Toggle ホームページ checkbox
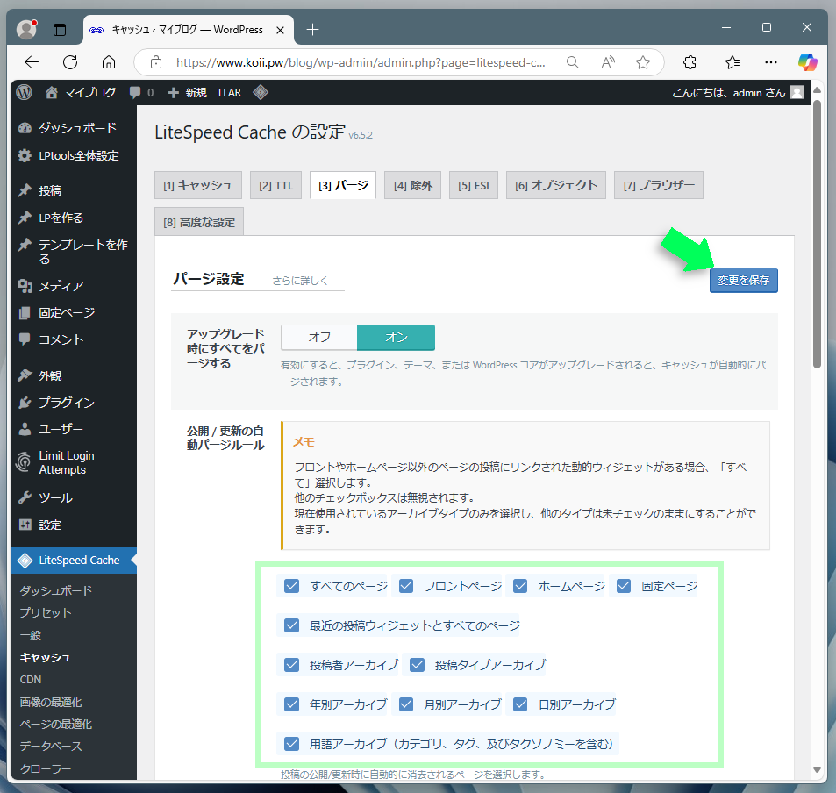 (520, 586)
